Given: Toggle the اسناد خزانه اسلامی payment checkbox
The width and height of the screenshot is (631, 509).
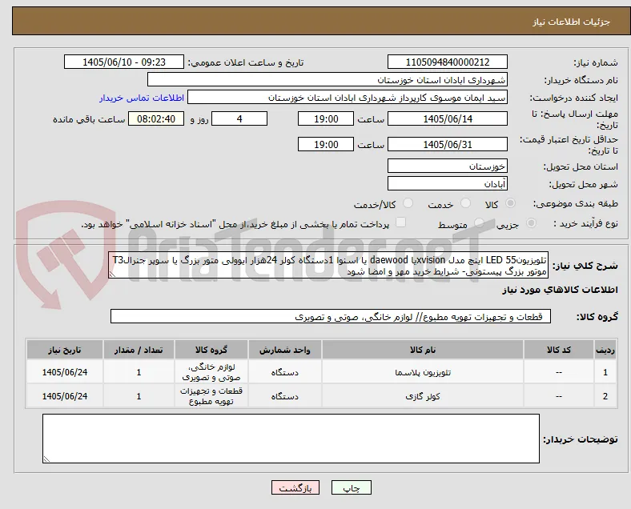Looking at the screenshot, I should (x=401, y=222).
